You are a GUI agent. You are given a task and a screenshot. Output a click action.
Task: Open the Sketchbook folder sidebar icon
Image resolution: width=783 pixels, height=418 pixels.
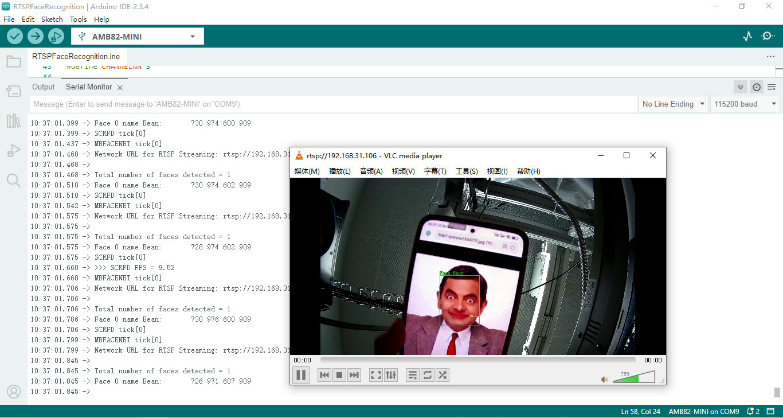pyautogui.click(x=14, y=61)
